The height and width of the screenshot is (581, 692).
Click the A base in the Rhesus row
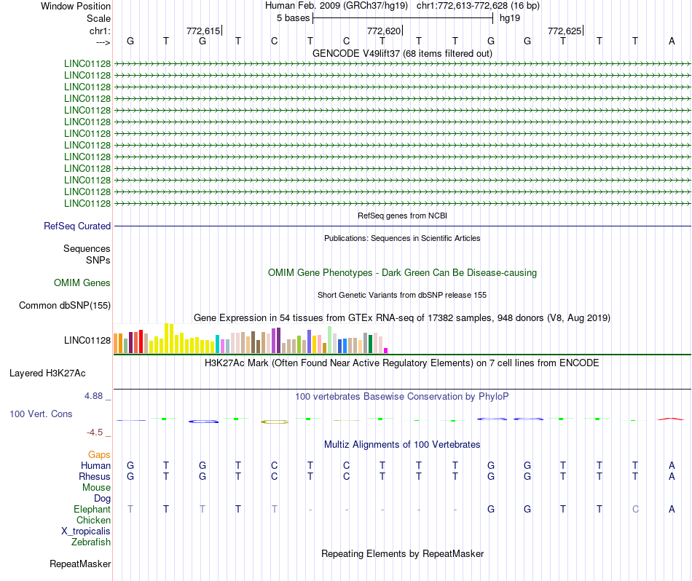672,476
